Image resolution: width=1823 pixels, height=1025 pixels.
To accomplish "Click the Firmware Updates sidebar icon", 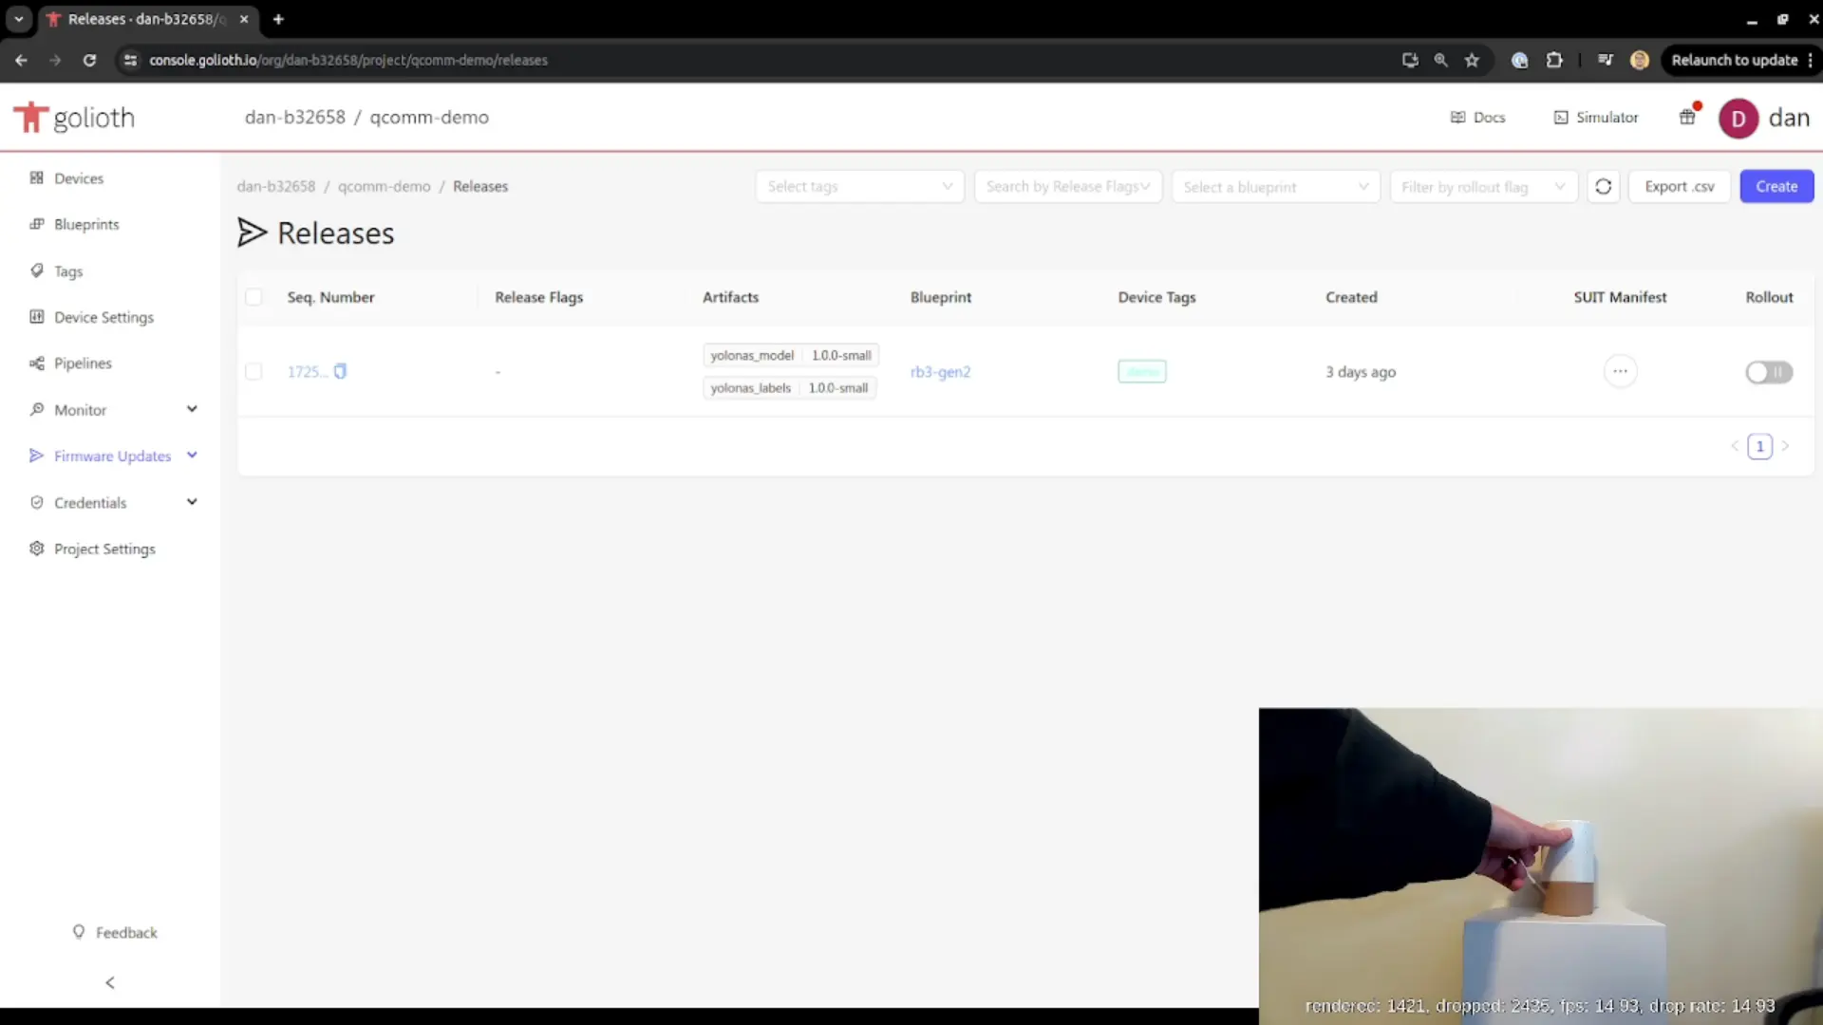I will [x=36, y=456].
